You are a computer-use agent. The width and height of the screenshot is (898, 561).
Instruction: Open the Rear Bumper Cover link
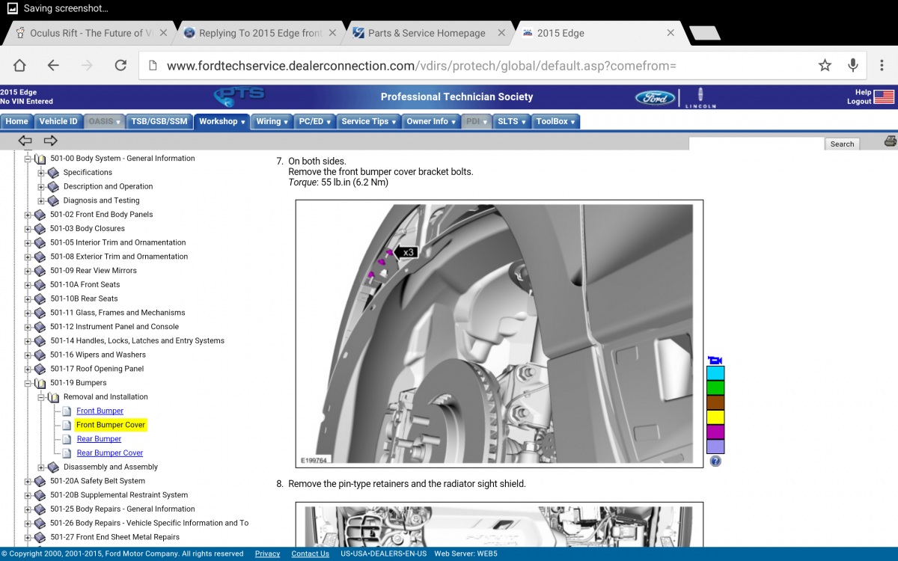click(x=109, y=453)
